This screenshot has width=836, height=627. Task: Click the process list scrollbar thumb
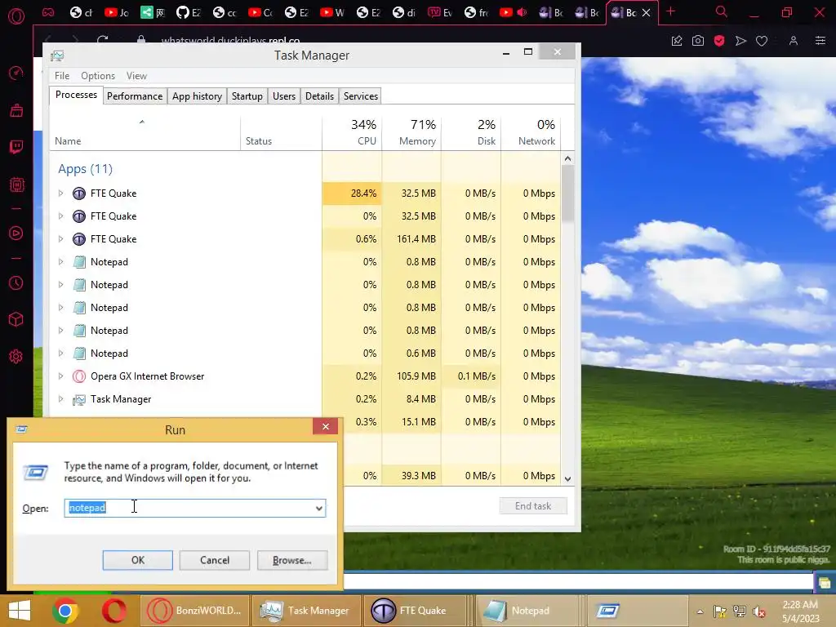[x=567, y=194]
